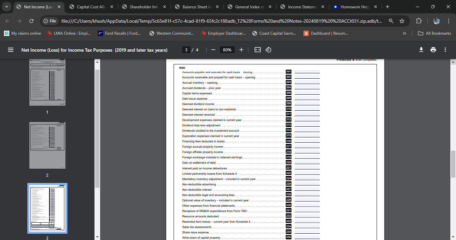This screenshot has width=456, height=240.
Task: Open the Western Communit bookmark
Action: 172,33
